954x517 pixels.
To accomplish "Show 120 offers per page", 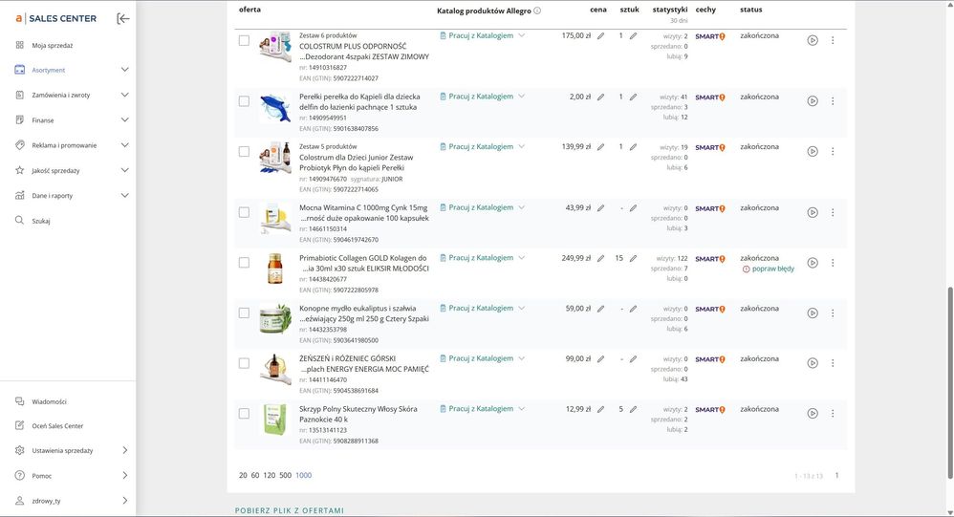I will [270, 475].
